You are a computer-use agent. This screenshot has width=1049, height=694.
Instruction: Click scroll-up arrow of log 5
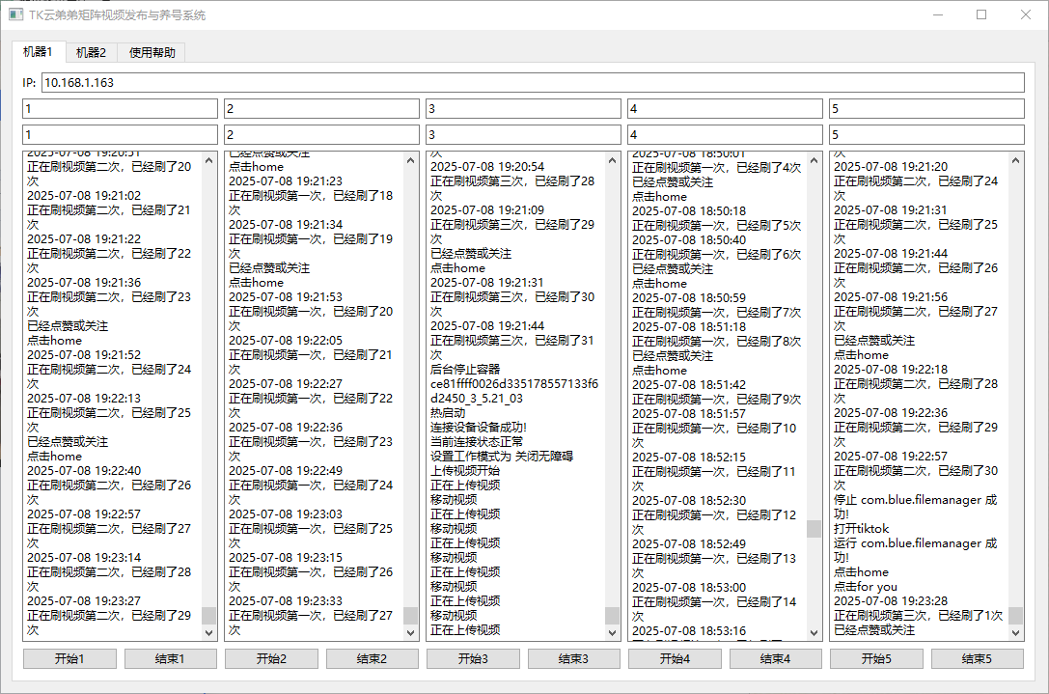coord(1015,160)
